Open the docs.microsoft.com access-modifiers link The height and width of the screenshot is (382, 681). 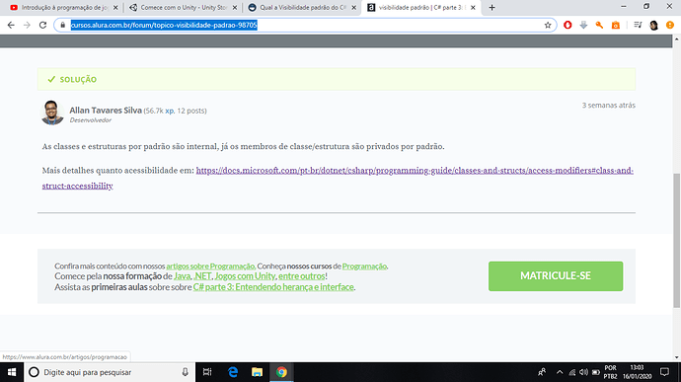(338, 178)
